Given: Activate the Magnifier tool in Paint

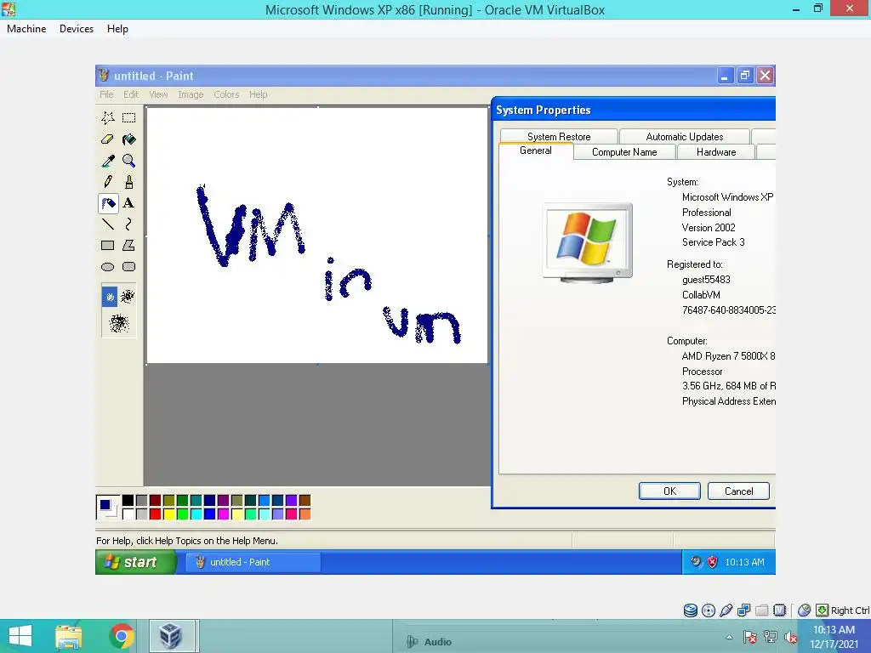Looking at the screenshot, I should point(129,161).
